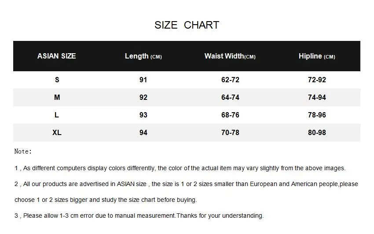The image size is (374, 234).
Task: Click waist width value 64-74
Action: click(x=230, y=97)
